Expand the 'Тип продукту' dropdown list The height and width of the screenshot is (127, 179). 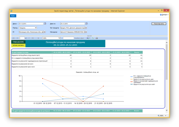tap(86, 28)
